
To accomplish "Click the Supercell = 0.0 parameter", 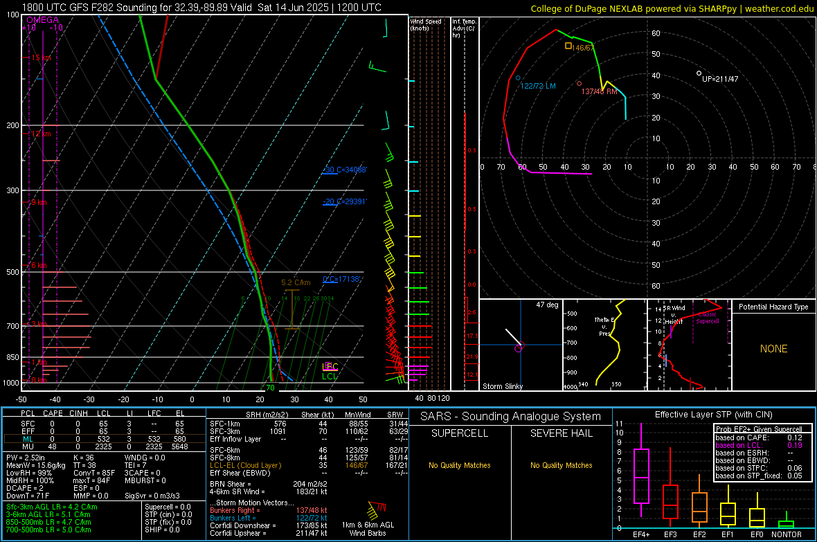I will pos(168,507).
